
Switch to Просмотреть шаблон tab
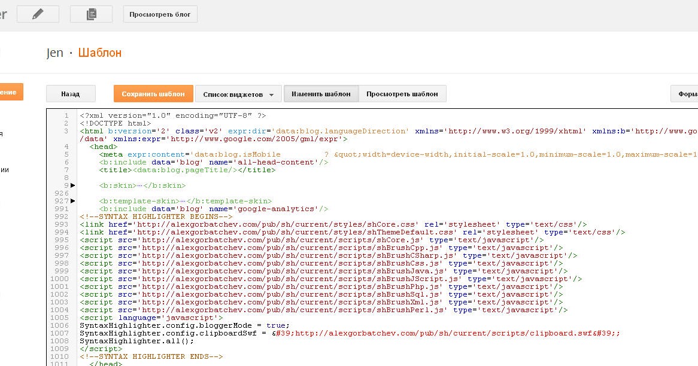tap(402, 94)
